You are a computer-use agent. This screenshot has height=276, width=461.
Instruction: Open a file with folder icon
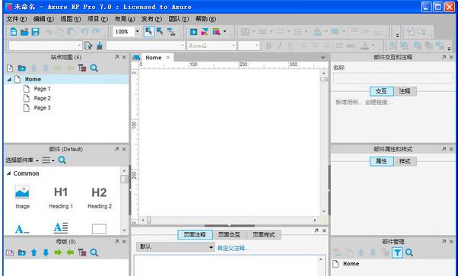click(24, 31)
